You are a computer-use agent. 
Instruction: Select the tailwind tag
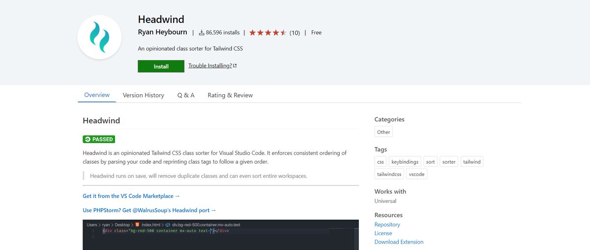(x=472, y=162)
